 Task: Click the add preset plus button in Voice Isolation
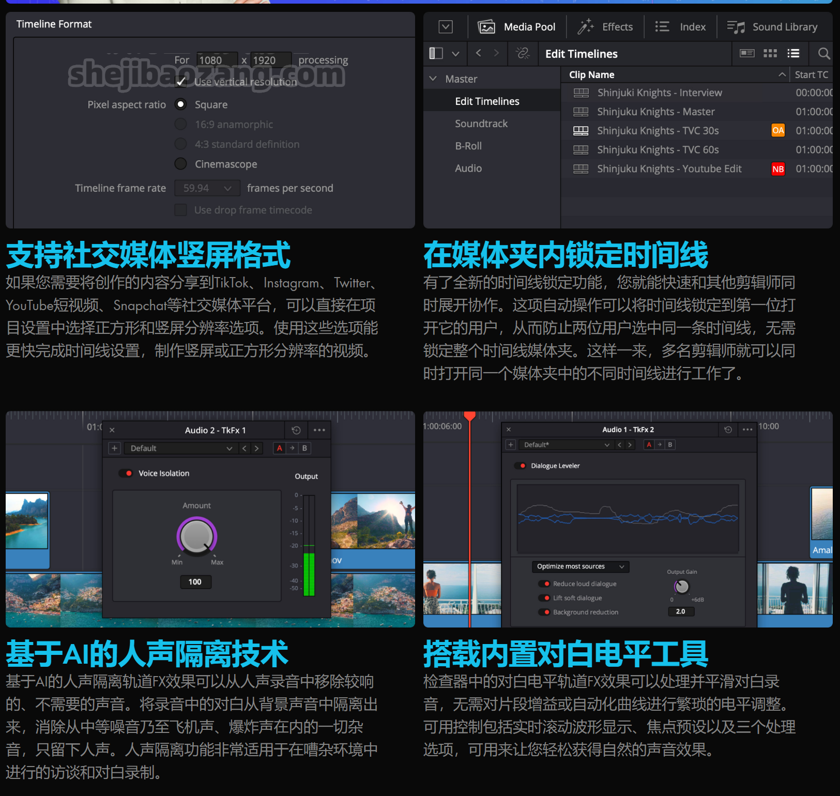(x=114, y=448)
